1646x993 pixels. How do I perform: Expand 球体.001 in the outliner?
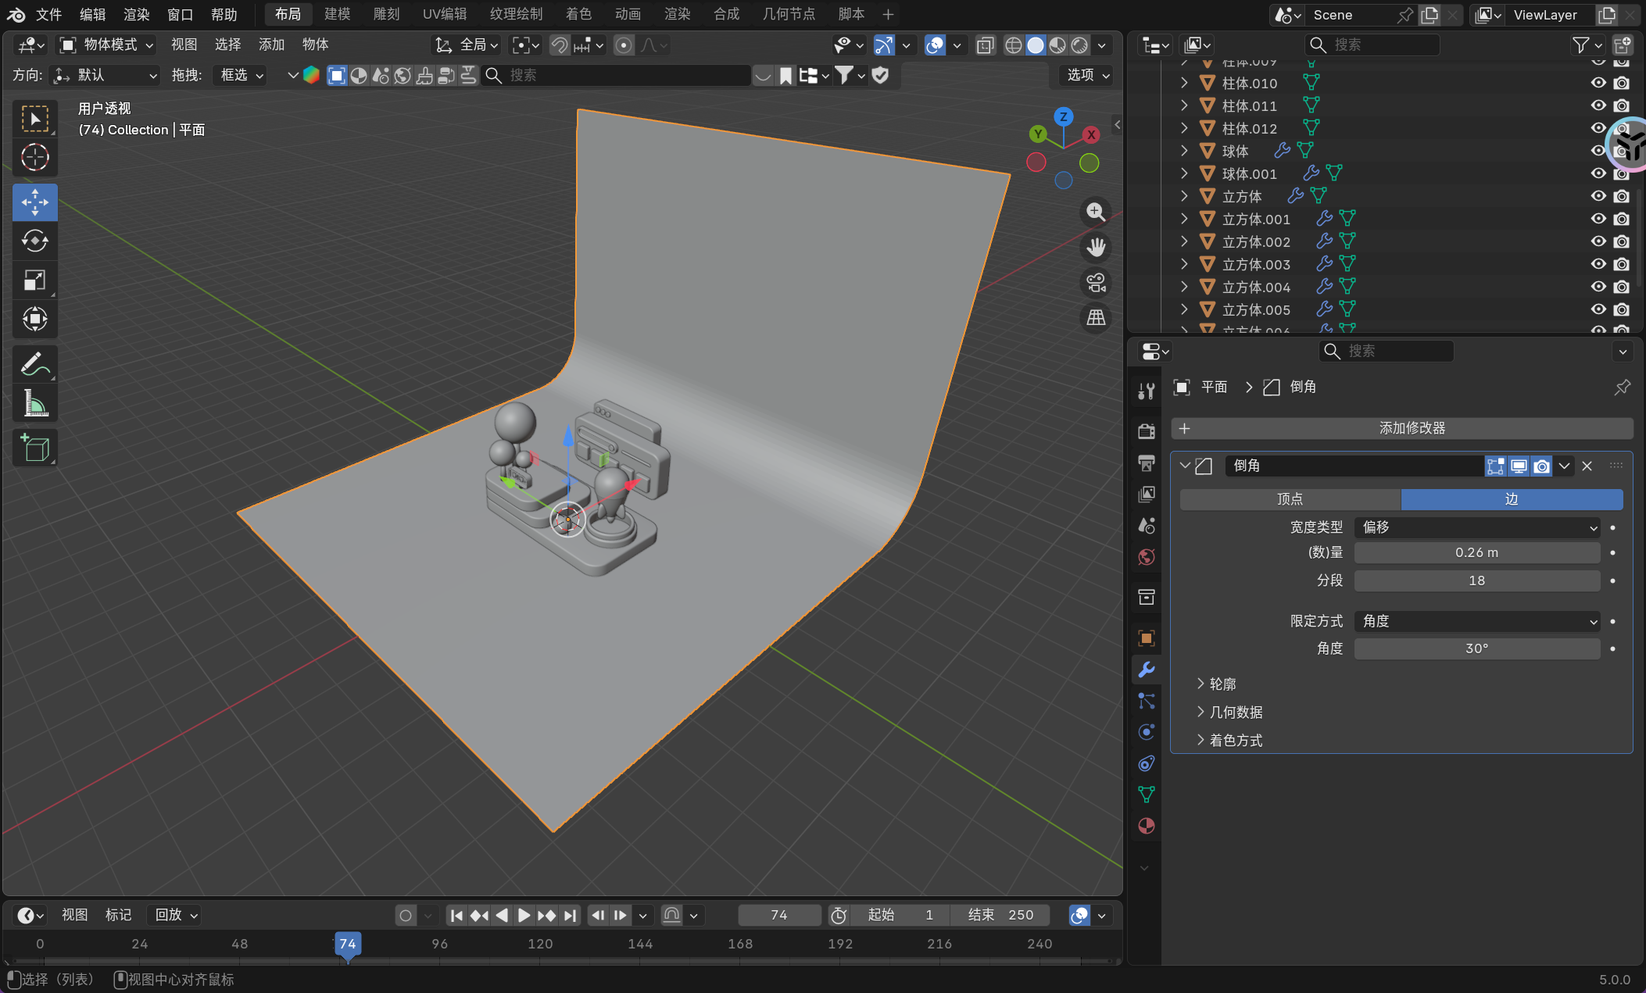[x=1184, y=173]
